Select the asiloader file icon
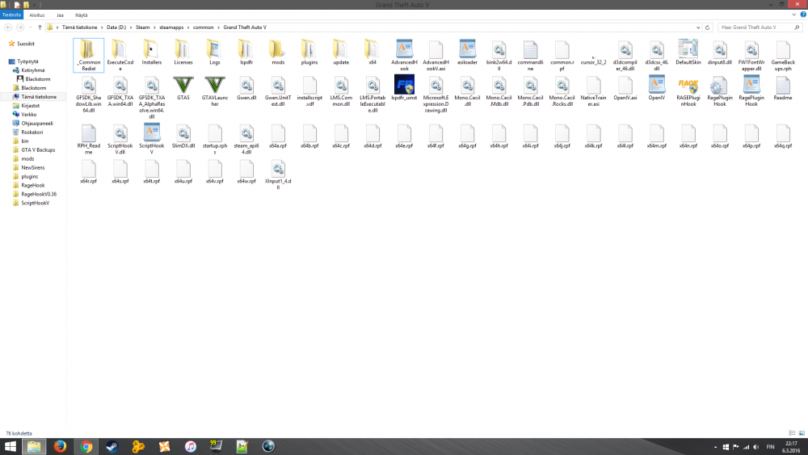This screenshot has width=808, height=455. click(x=467, y=49)
